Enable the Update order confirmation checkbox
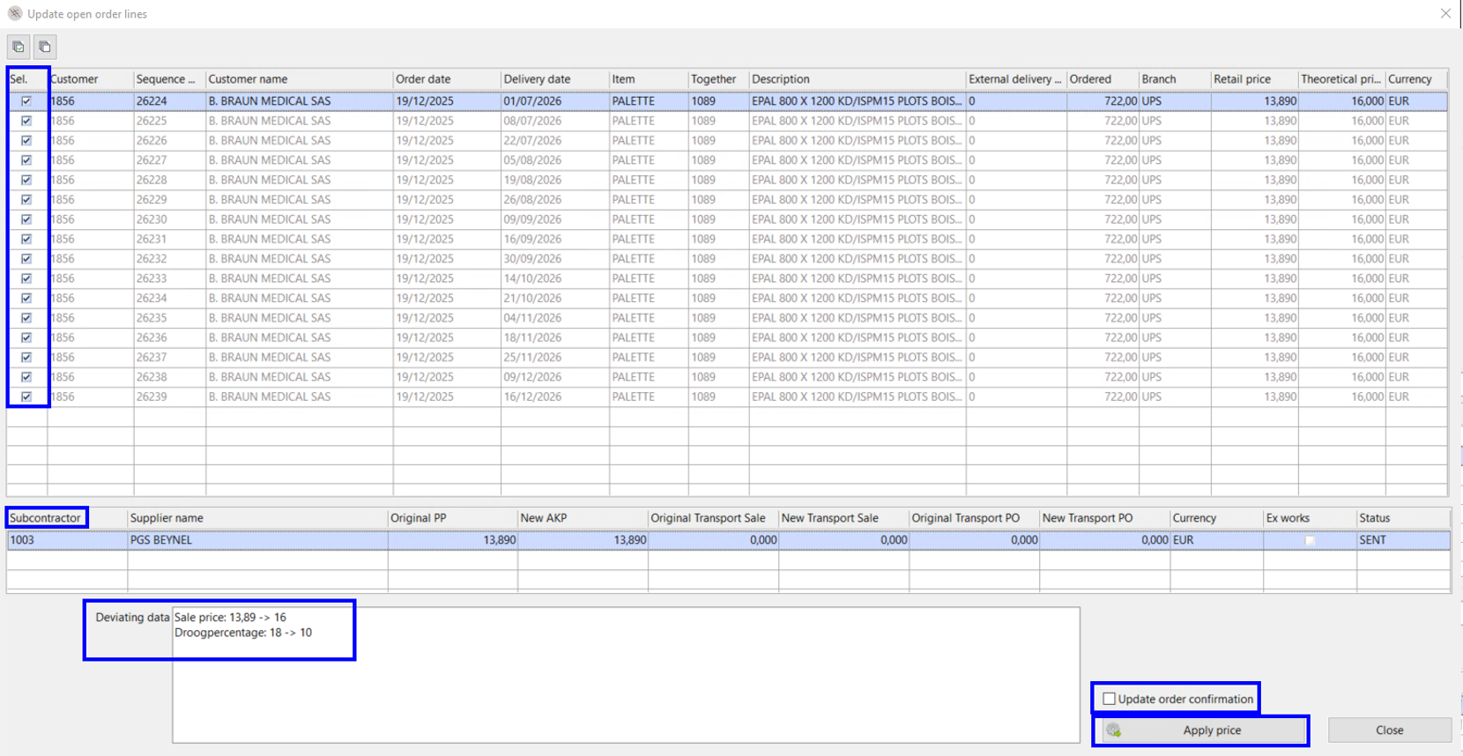The width and height of the screenshot is (1463, 756). [x=1109, y=699]
